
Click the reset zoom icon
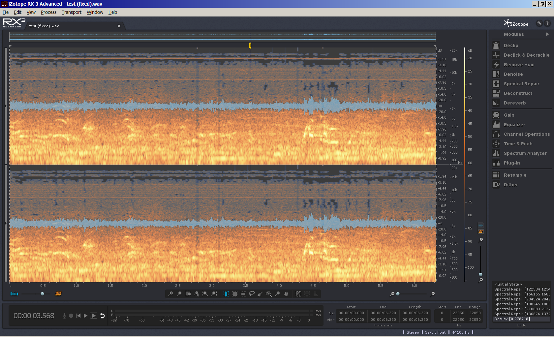click(197, 294)
